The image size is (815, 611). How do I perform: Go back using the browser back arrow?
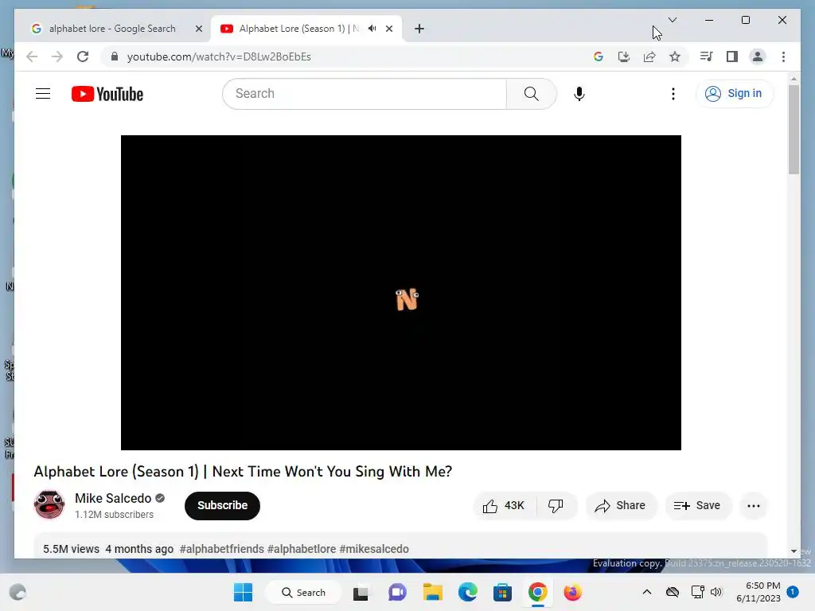(x=32, y=56)
